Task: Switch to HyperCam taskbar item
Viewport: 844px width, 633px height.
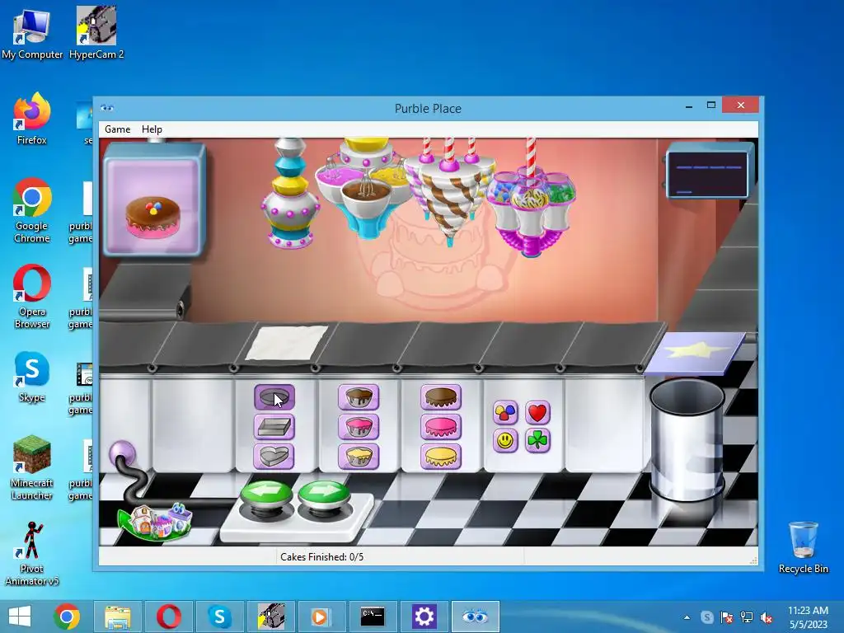Action: tap(270, 617)
